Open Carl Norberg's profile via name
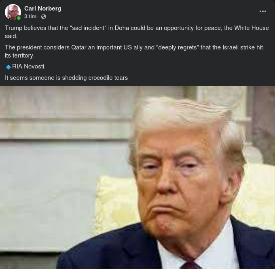 tap(42, 9)
